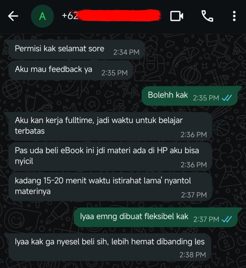Viewport: 246px width, 268px height.
Task: Tap read ticks on the fleksibel reply
Action: tap(227, 219)
